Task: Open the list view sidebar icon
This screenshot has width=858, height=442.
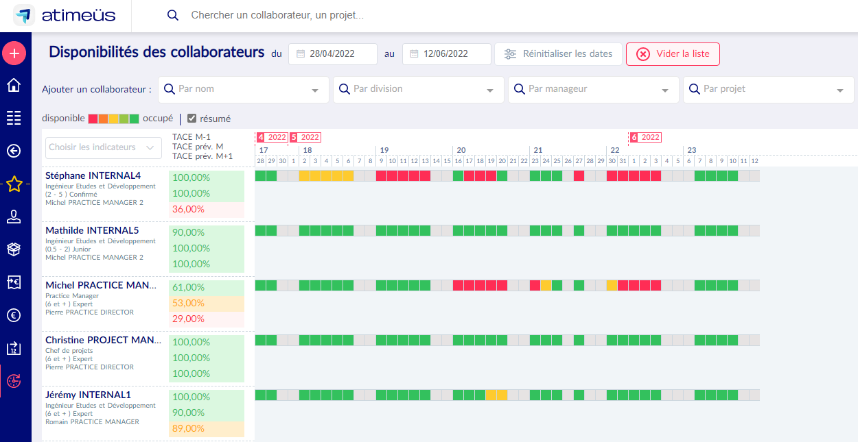Action: [x=14, y=119]
